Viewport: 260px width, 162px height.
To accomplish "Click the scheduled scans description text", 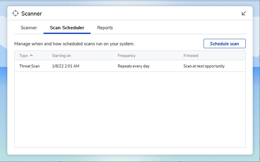I will tap(74, 44).
